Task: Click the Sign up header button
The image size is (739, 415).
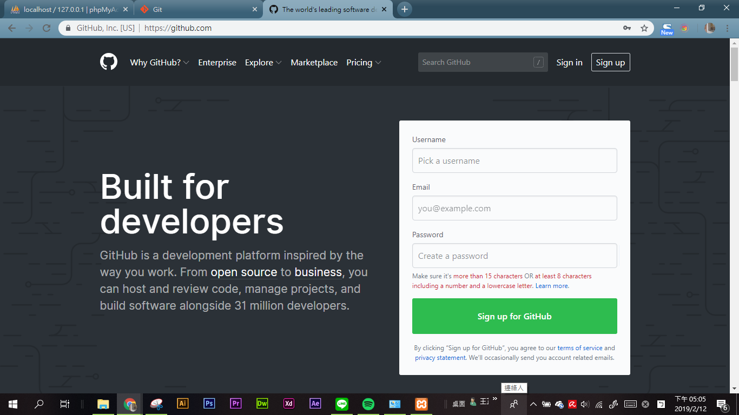Action: point(611,63)
